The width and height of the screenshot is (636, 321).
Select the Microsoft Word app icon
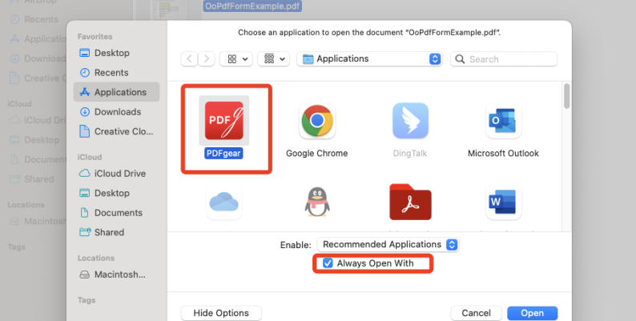click(503, 202)
